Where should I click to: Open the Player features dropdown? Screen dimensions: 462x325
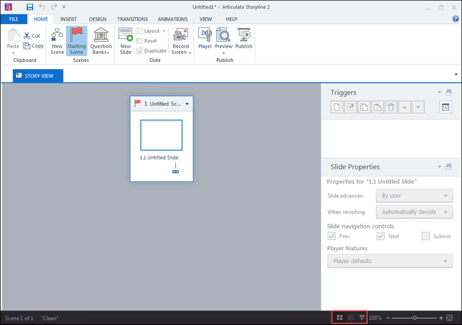click(390, 261)
